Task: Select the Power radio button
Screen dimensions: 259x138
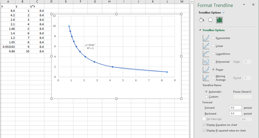Action: [213, 70]
